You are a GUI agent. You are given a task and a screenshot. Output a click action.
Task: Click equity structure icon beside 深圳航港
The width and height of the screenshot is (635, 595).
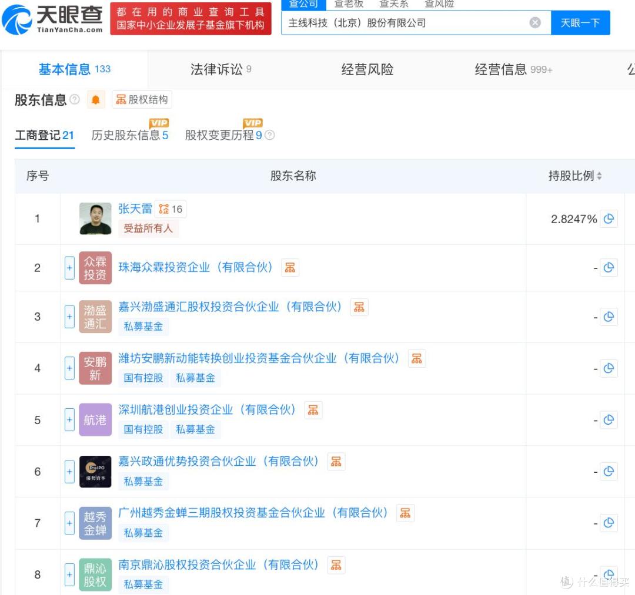pyautogui.click(x=313, y=410)
